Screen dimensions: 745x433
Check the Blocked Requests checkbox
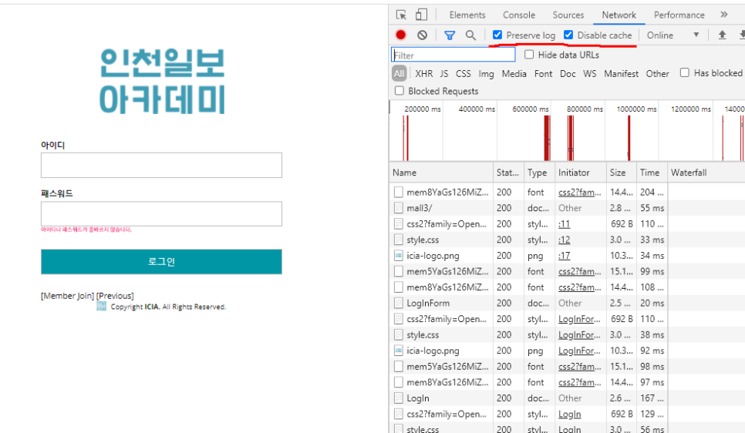[399, 91]
